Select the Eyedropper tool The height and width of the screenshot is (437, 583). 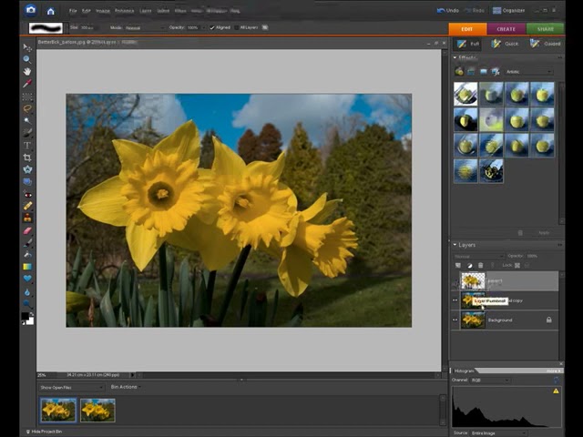(27, 84)
